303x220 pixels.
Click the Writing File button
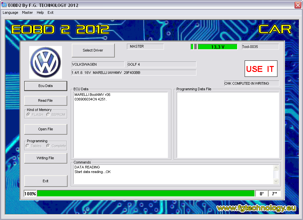pos(46,158)
